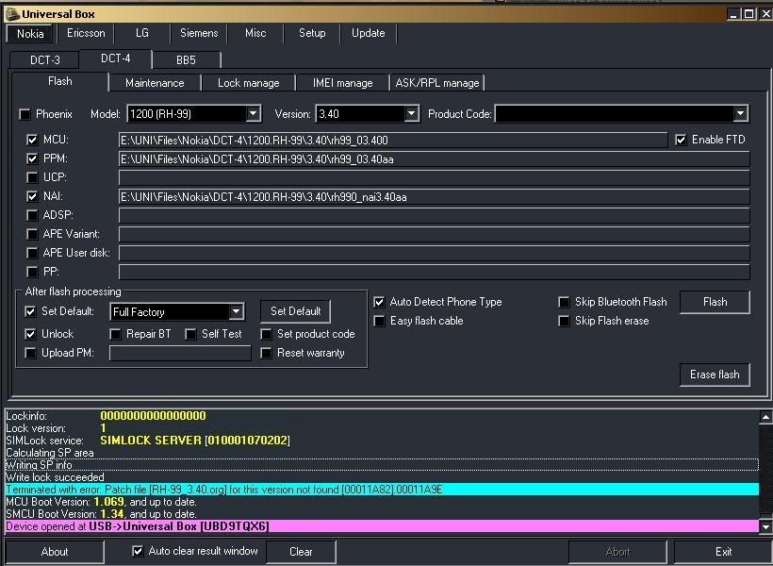Check the Skip Flash erase option
This screenshot has height=566, width=773.
click(564, 322)
